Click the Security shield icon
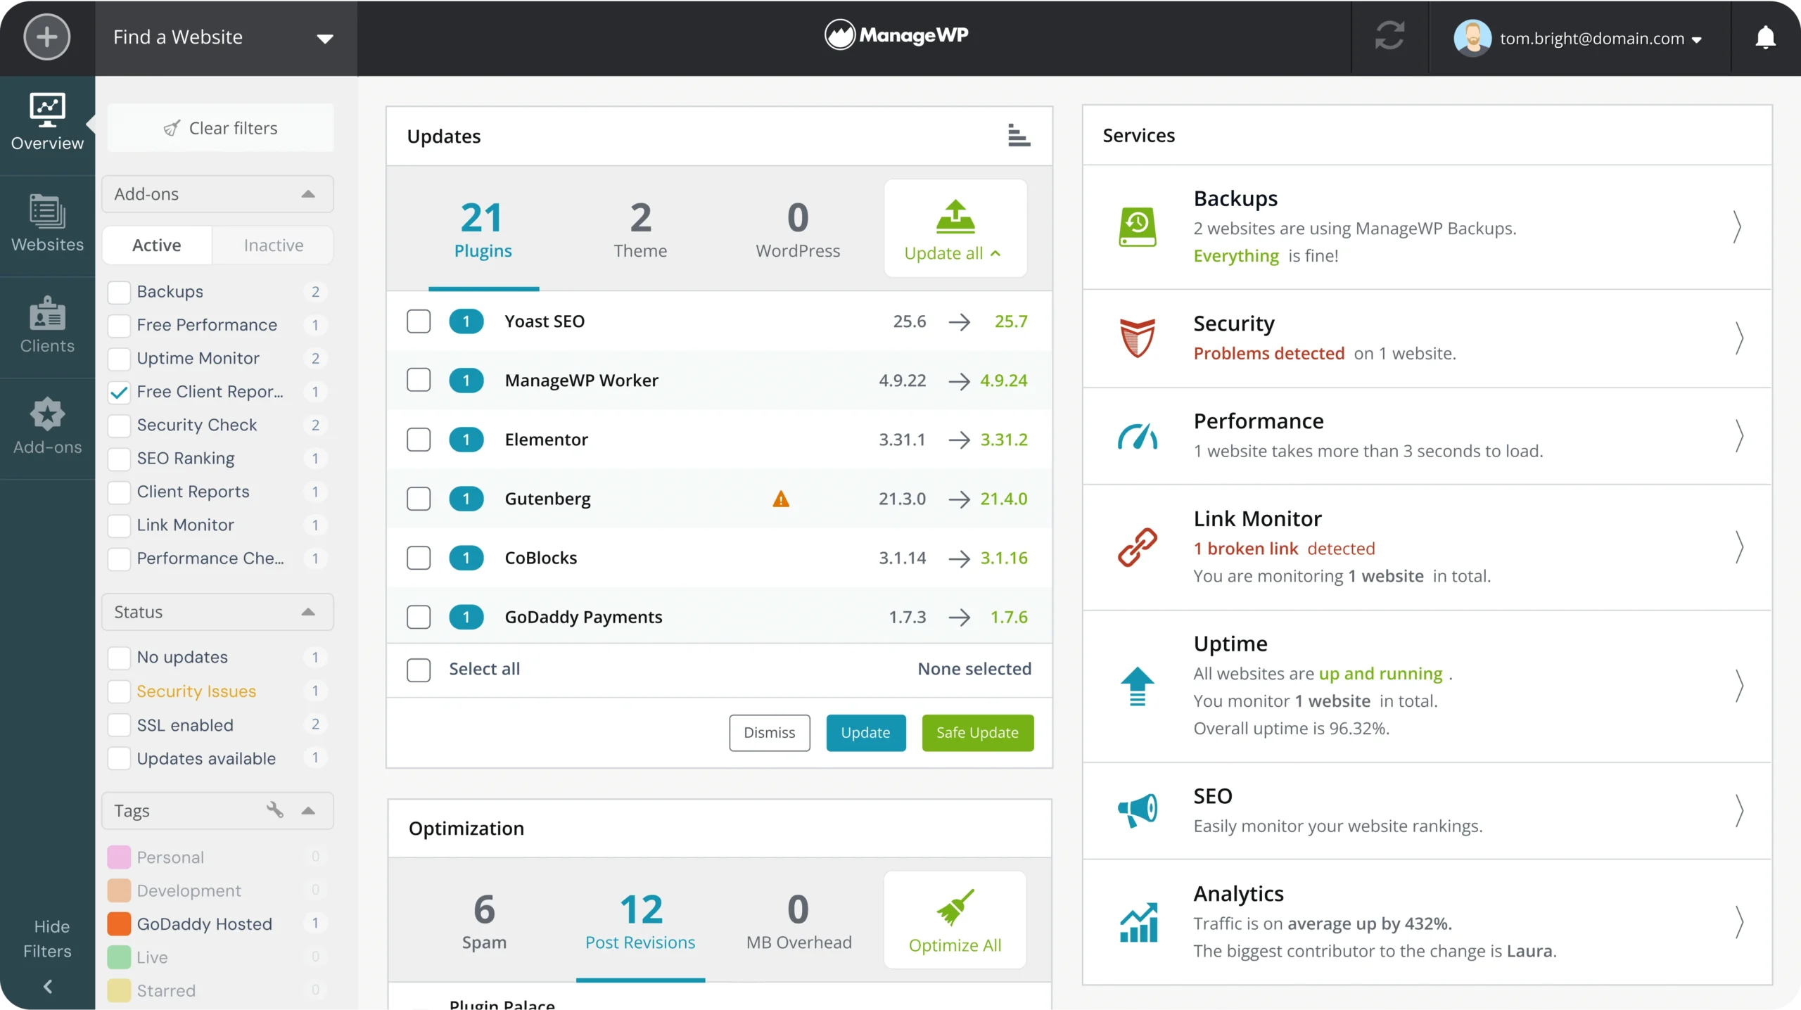The height and width of the screenshot is (1010, 1801). (1138, 338)
